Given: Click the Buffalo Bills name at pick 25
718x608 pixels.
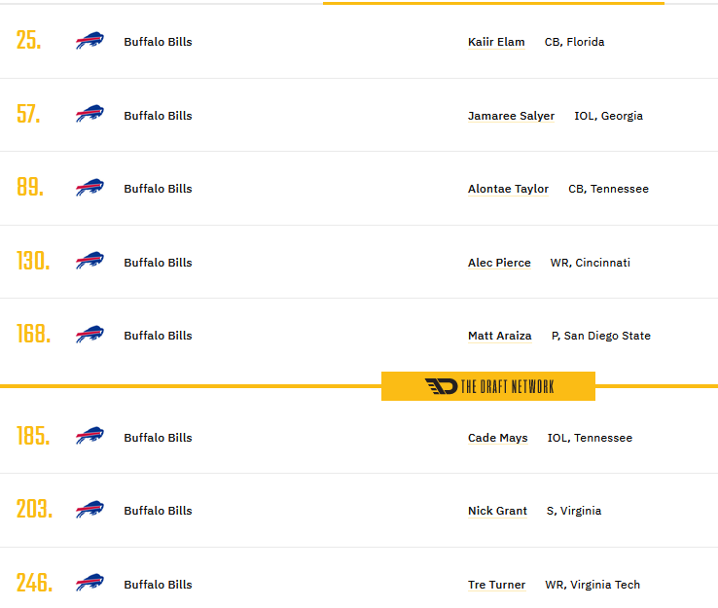Looking at the screenshot, I should pyautogui.click(x=158, y=42).
